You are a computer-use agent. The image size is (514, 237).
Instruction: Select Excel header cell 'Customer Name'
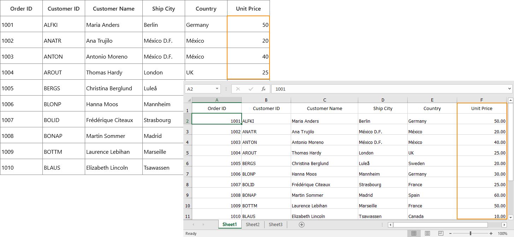pos(325,108)
